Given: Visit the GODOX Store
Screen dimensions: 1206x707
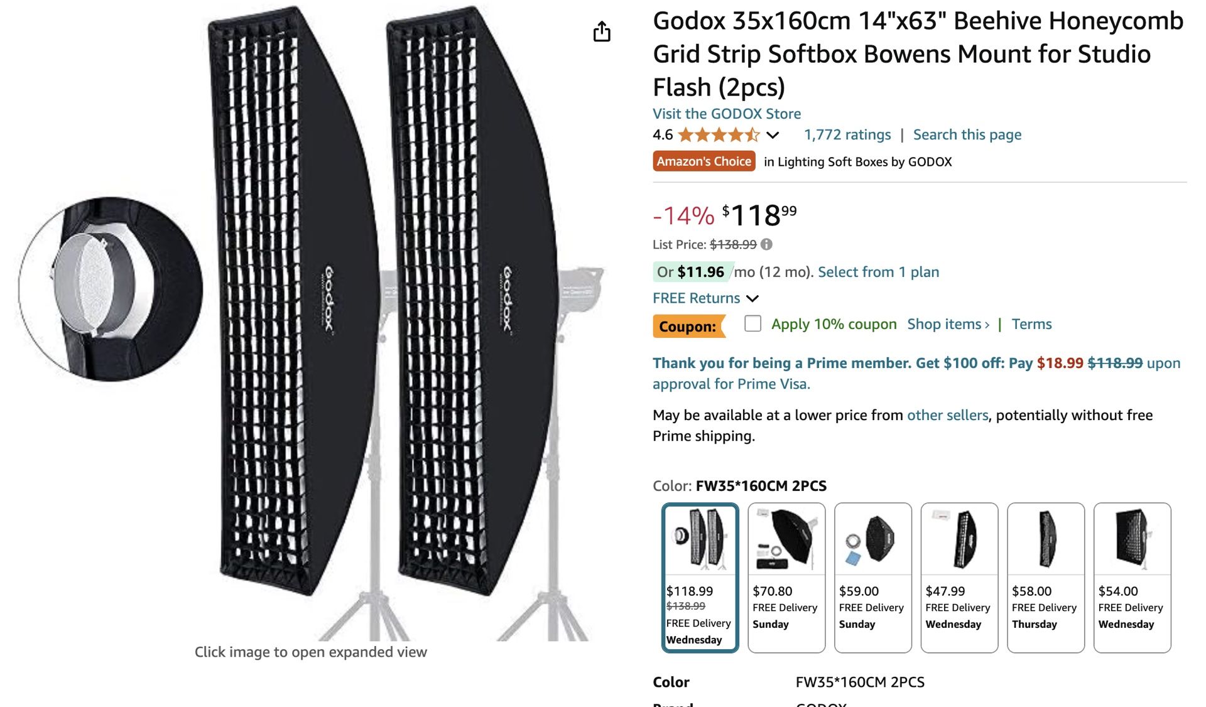Looking at the screenshot, I should pos(726,113).
